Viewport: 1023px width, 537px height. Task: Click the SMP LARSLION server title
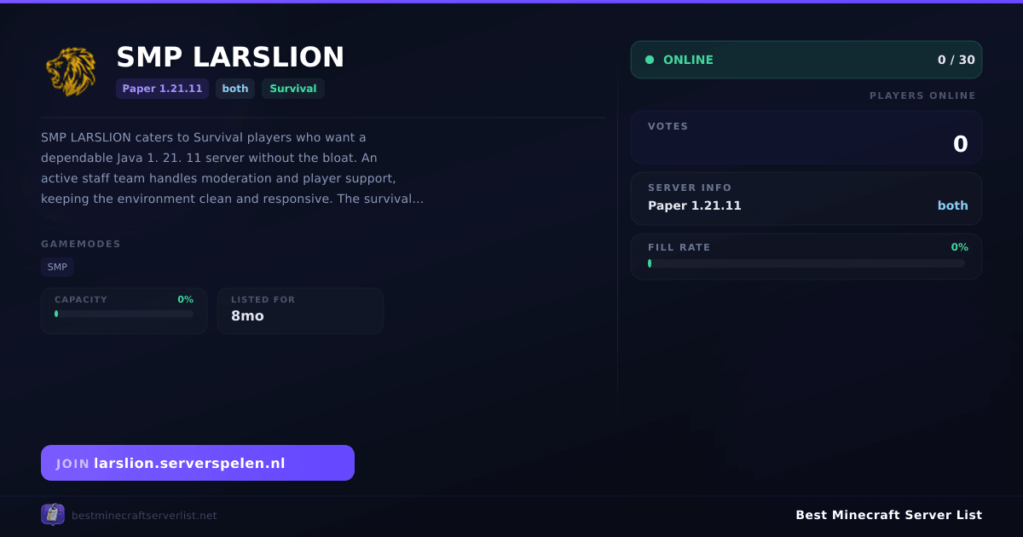click(230, 57)
